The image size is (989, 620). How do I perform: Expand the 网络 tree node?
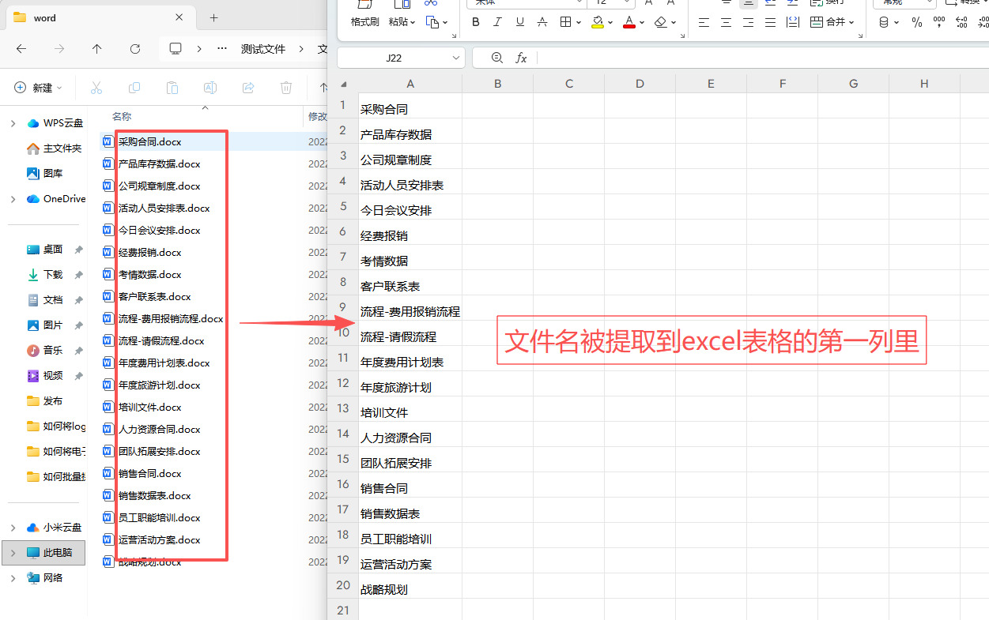[x=13, y=578]
